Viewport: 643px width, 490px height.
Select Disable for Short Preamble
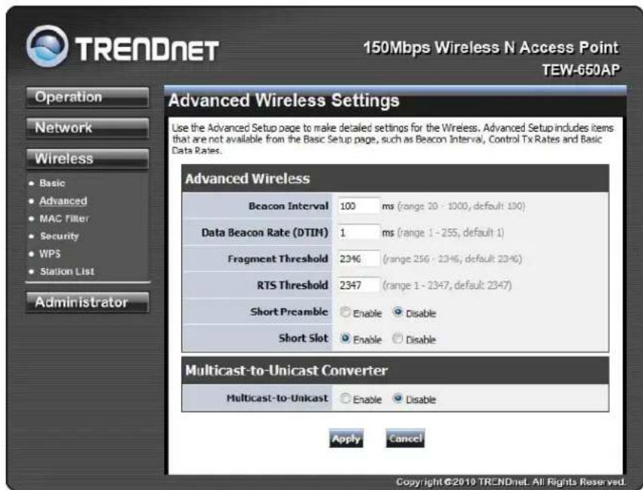(397, 312)
